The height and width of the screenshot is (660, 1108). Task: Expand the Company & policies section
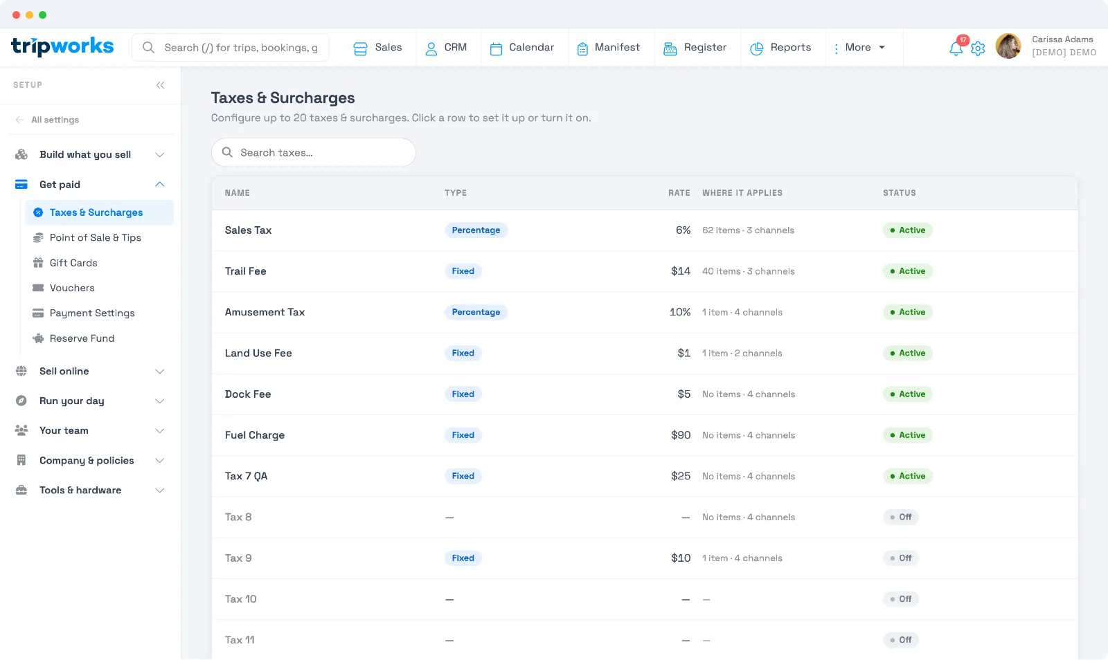point(160,461)
